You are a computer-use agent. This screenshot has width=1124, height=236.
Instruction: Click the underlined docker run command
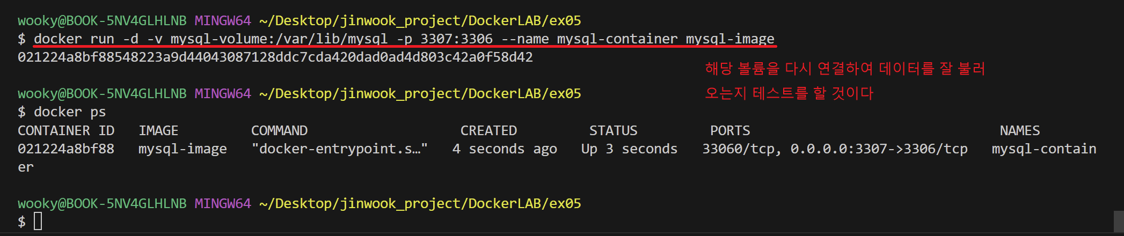point(404,39)
